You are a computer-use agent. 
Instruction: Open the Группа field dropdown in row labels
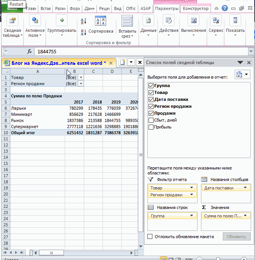(191, 216)
